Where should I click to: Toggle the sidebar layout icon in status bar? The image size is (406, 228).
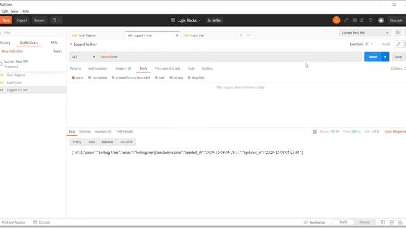(x=383, y=222)
